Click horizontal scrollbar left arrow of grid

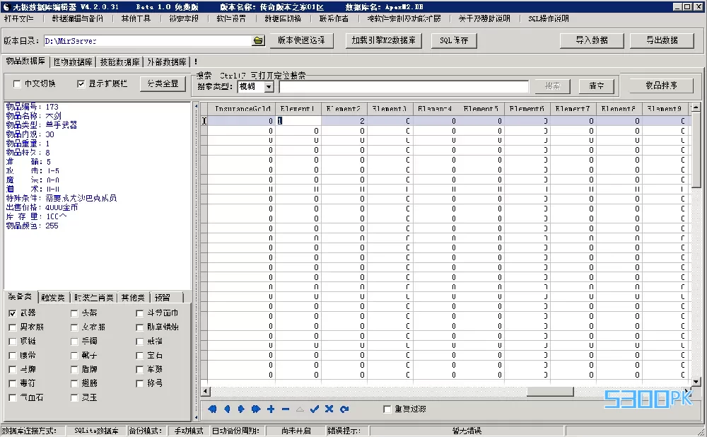pyautogui.click(x=205, y=392)
